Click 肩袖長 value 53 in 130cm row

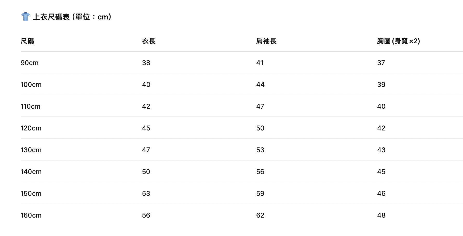(260, 150)
